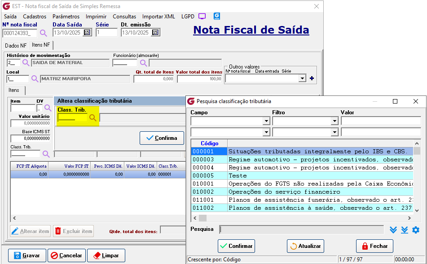Maximize the Pesquisa classificação tributária window
Viewport: 427px width, 264px height.
(x=395, y=101)
